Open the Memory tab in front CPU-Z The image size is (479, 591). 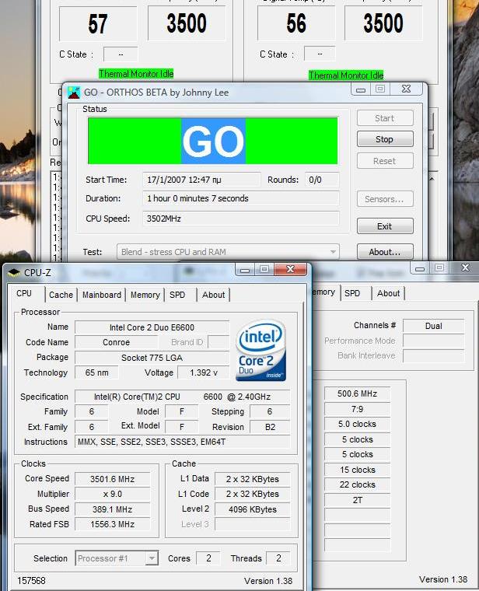click(x=145, y=295)
